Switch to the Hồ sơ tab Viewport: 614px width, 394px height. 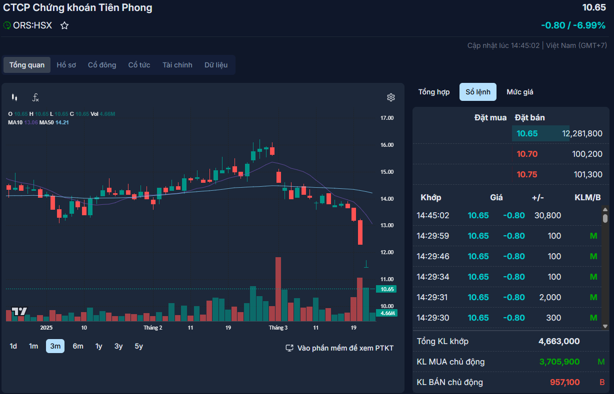66,65
